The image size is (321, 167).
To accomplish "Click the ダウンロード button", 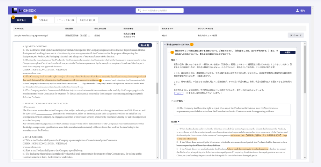I will click(295, 35).
